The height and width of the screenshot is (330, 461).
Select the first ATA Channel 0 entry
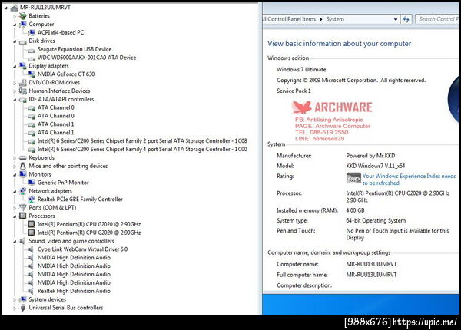(x=55, y=107)
